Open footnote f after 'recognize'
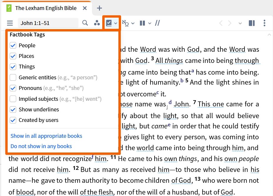 click(93, 157)
